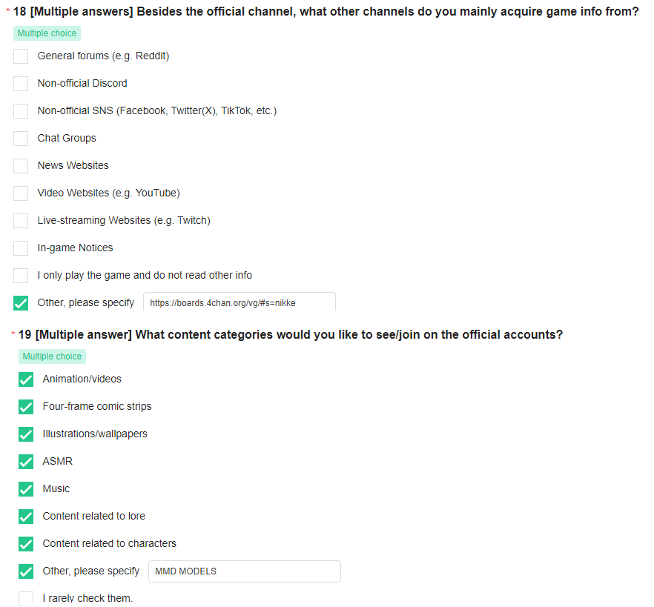The image size is (654, 607).
Task: Tick Video Websites (e.g. YouTube) checkbox
Action: click(21, 193)
